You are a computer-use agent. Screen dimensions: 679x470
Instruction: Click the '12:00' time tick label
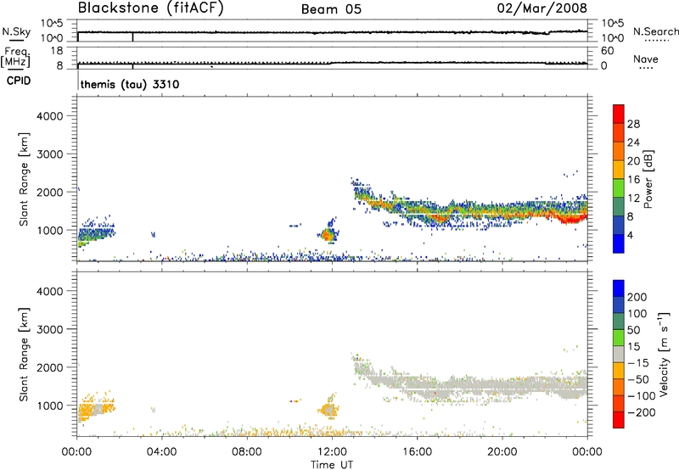(x=332, y=452)
